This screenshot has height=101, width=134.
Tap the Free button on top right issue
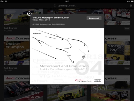point(127,28)
